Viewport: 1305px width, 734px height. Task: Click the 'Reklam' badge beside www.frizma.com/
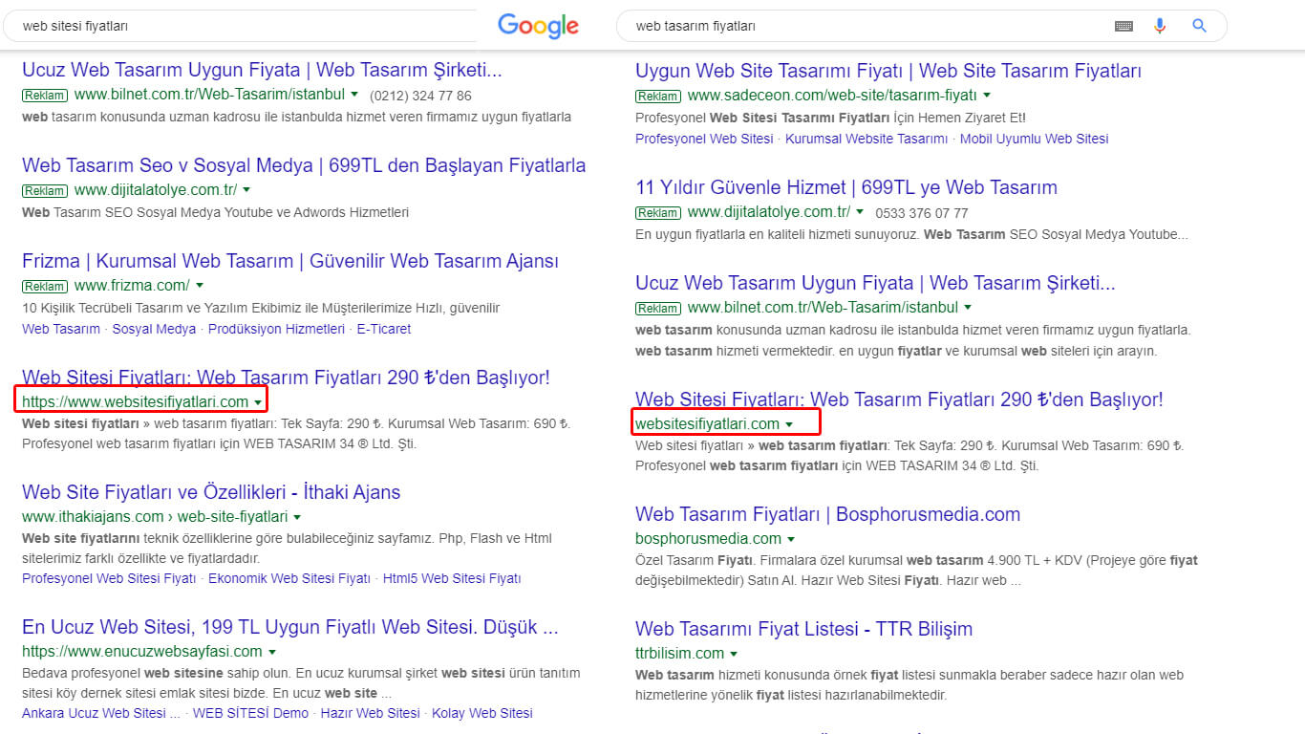[45, 286]
